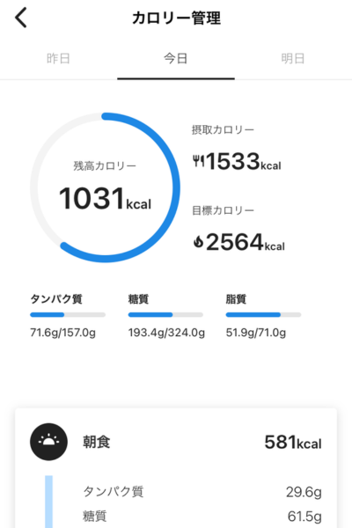Select the breakfast タンパク質 29.6g row

click(x=202, y=492)
